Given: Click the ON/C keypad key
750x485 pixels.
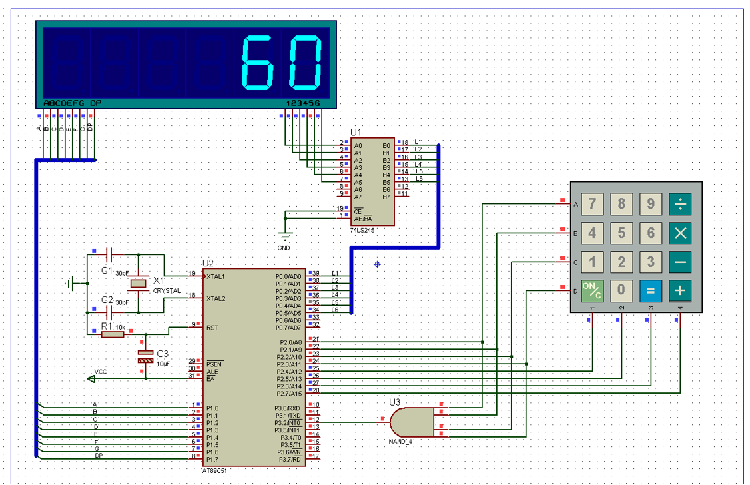Looking at the screenshot, I should pyautogui.click(x=592, y=290).
